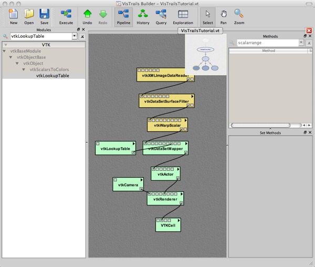
Task: Click the version tree thumbnail overview
Action: [x=205, y=55]
